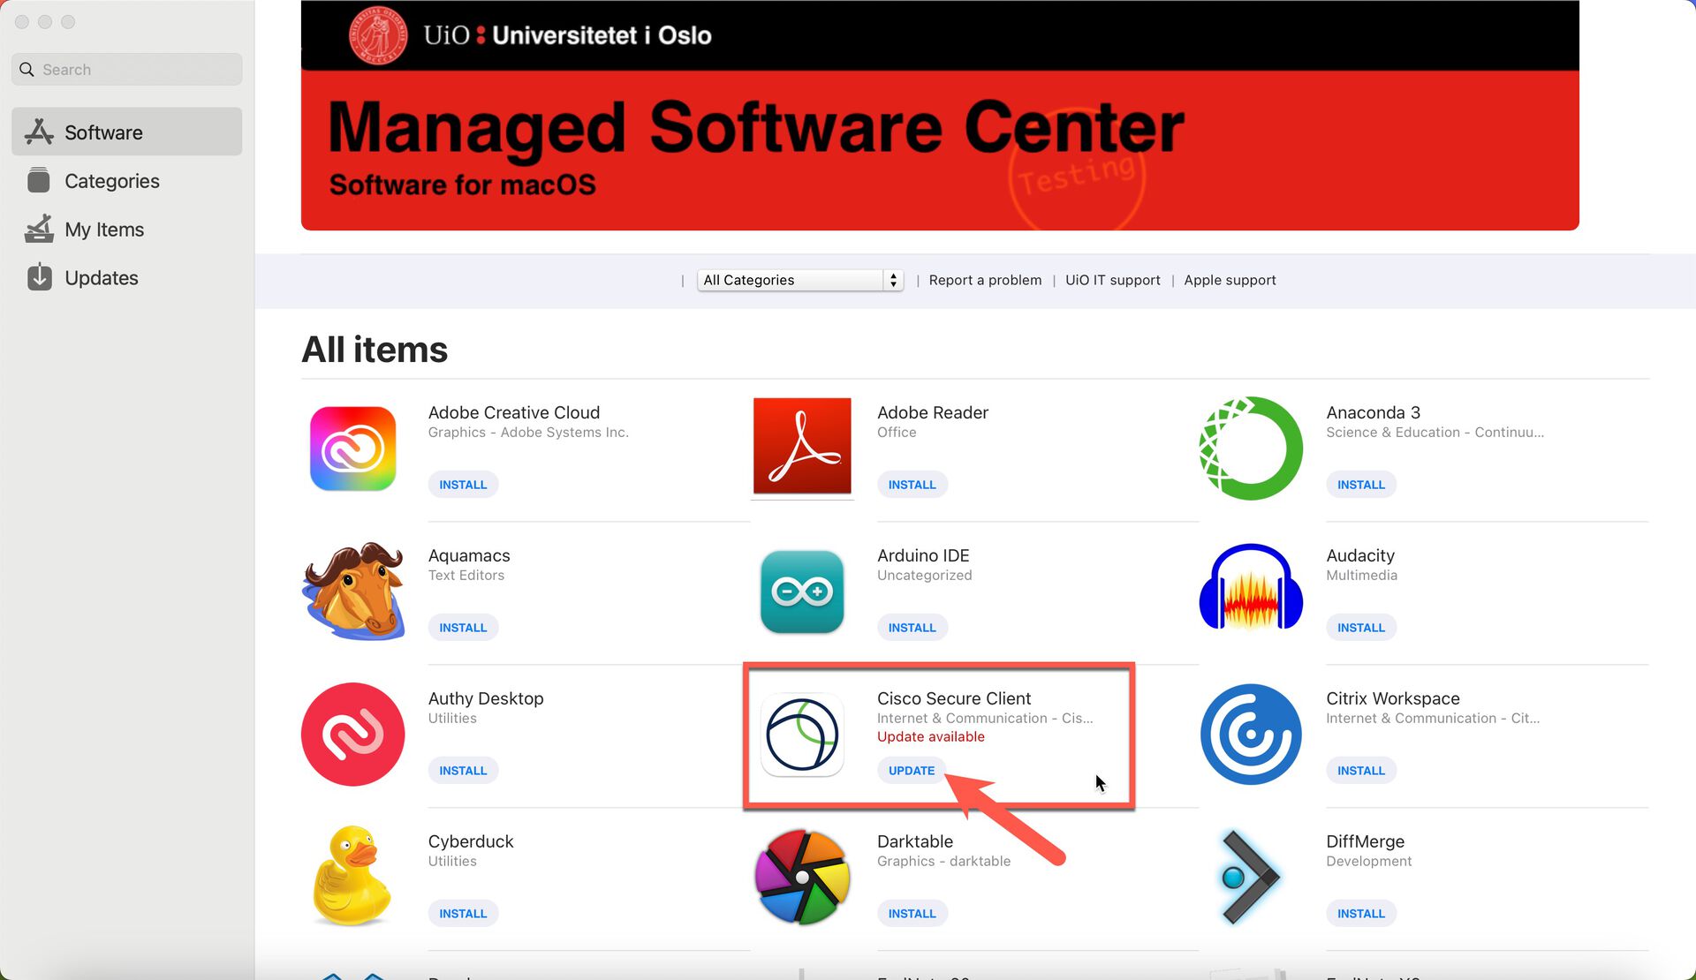1696x980 pixels.
Task: Open the Software section in sidebar
Action: pos(126,132)
